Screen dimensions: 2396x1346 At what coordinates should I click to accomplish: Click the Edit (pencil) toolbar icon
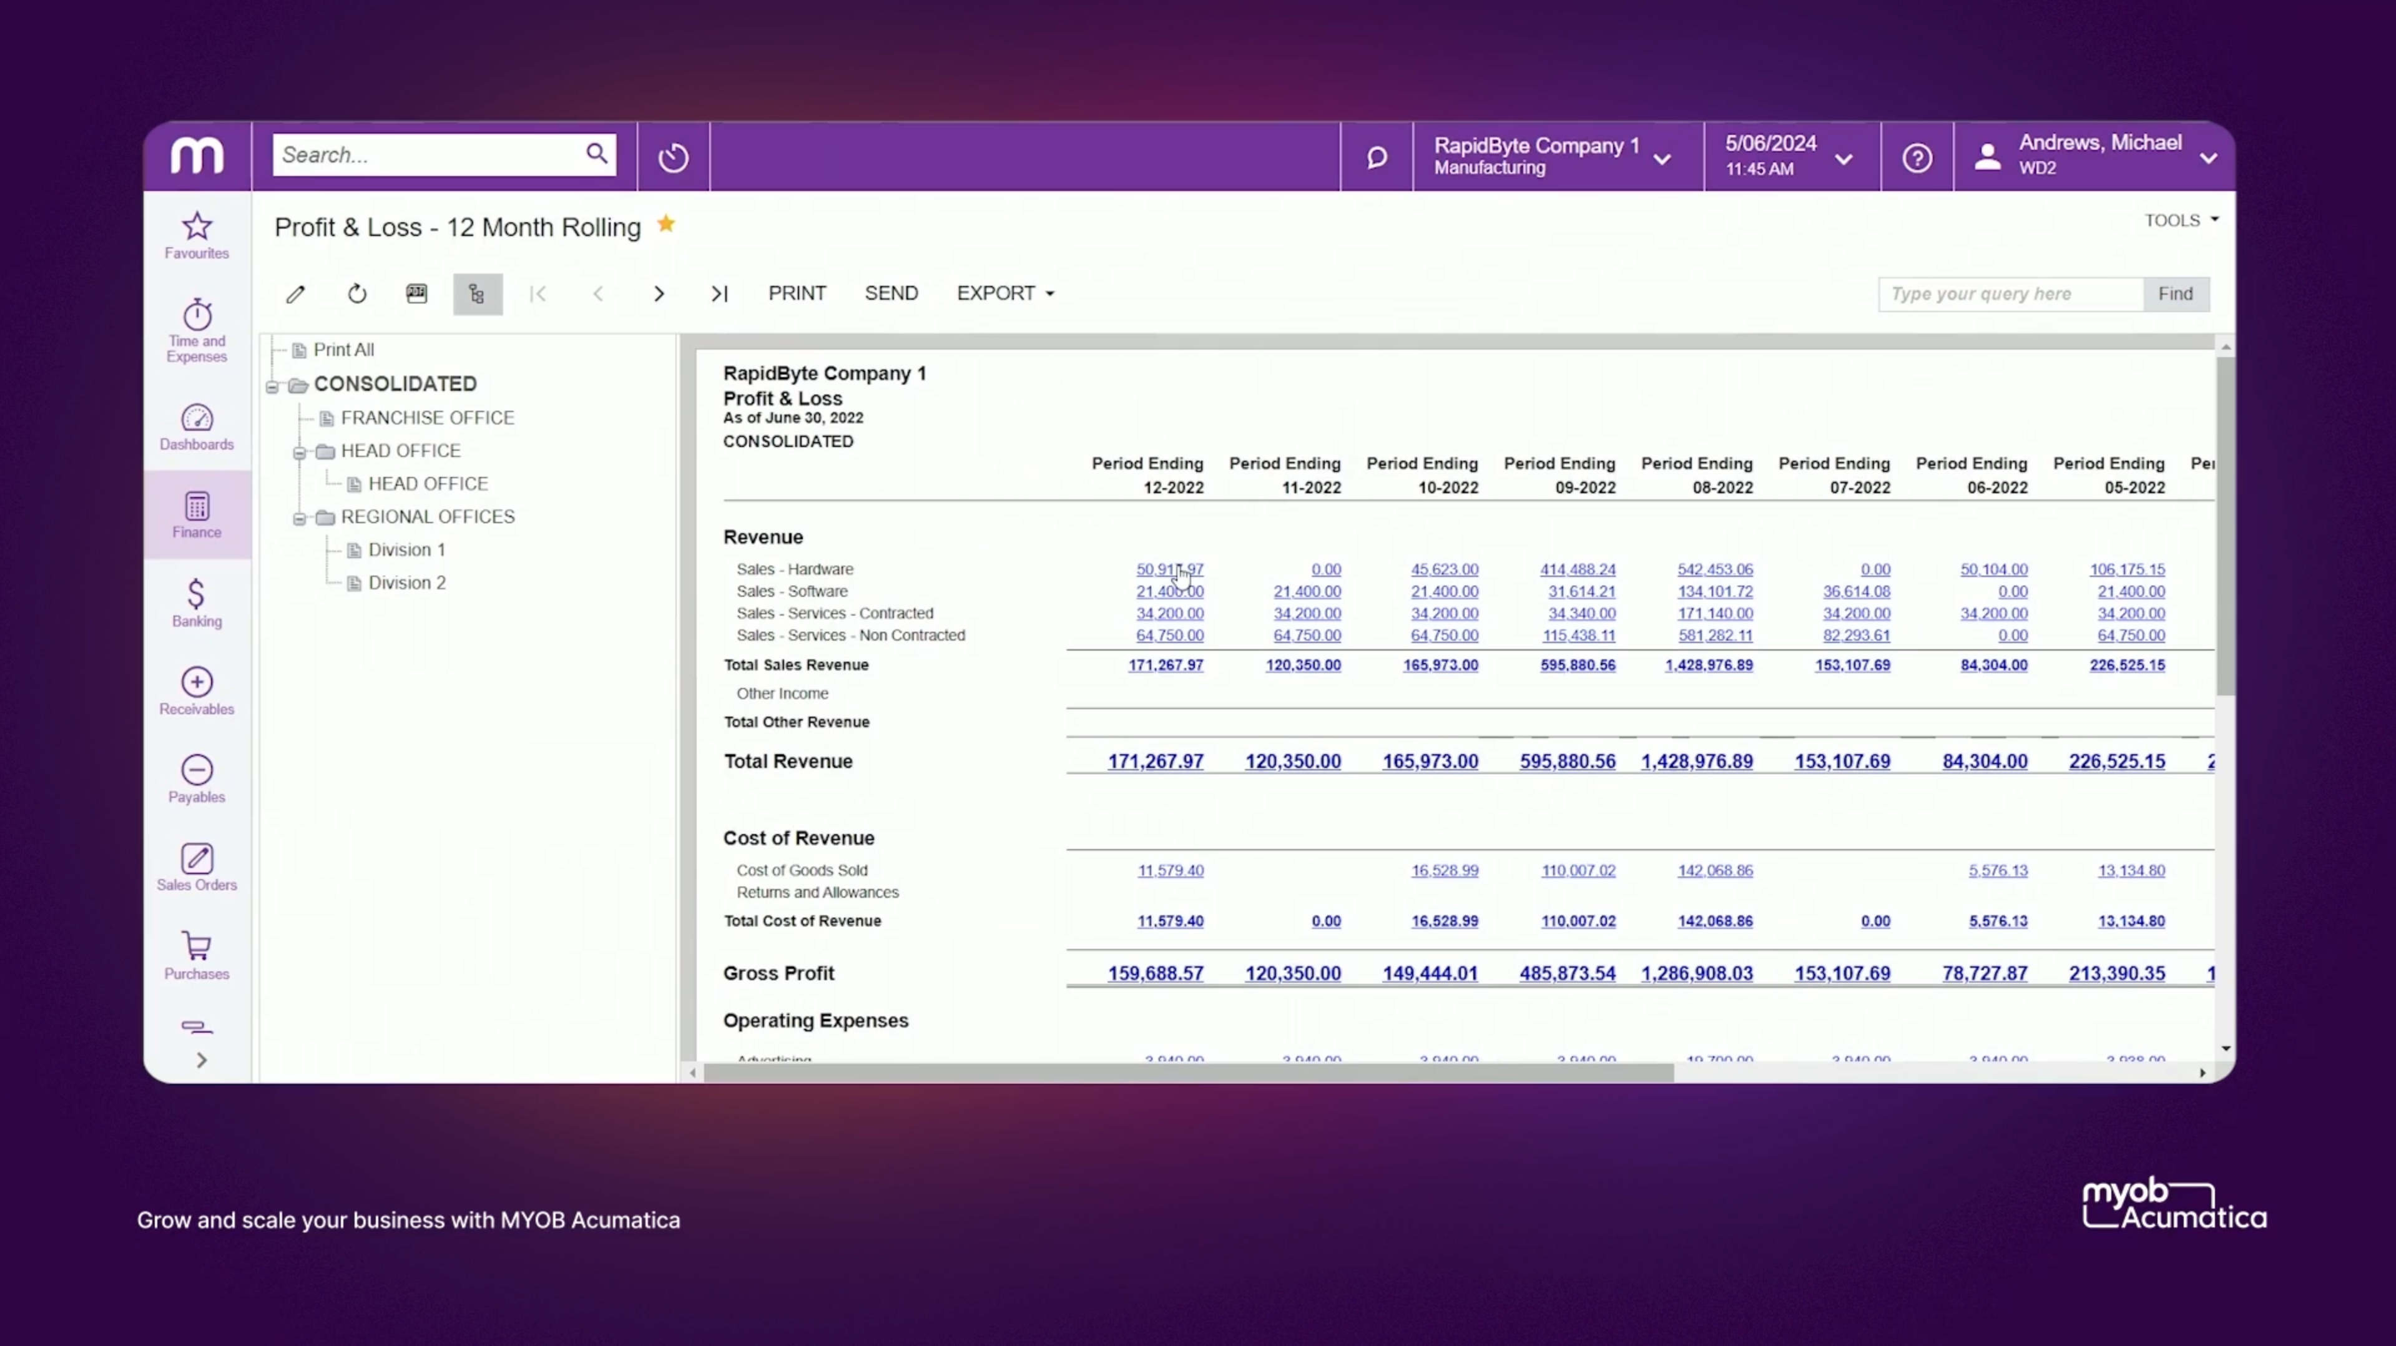(x=295, y=293)
